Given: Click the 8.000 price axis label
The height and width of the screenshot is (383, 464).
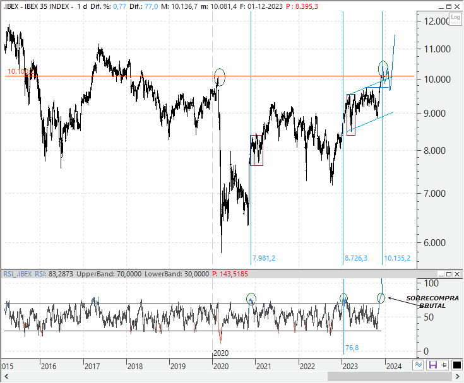Looking at the screenshot, I should pyautogui.click(x=435, y=151).
